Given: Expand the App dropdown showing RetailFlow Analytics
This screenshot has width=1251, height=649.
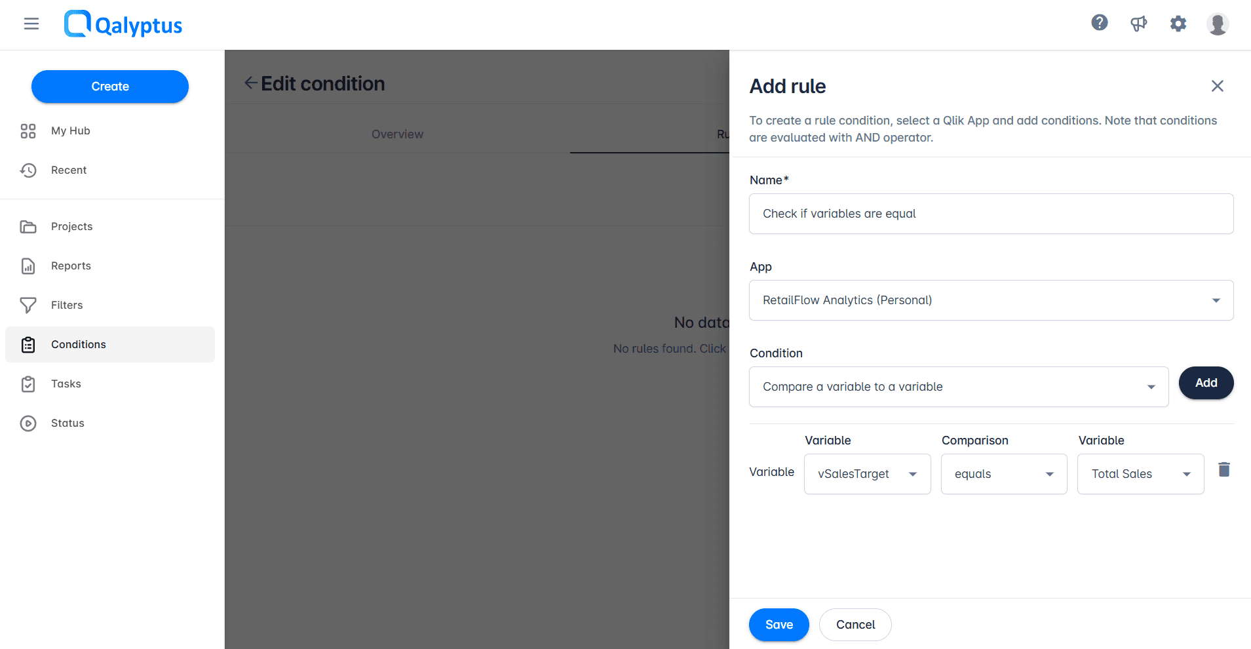Looking at the screenshot, I should click(991, 300).
